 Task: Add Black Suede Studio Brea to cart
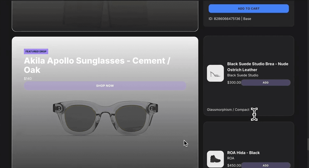[266, 83]
